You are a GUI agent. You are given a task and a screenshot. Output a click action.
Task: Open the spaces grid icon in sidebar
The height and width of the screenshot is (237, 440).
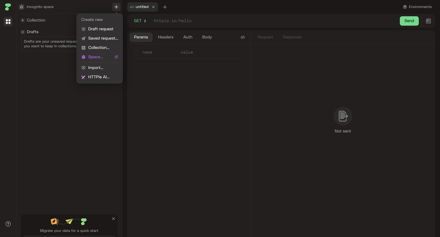click(x=8, y=22)
